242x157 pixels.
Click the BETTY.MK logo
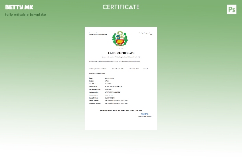(x=19, y=7)
